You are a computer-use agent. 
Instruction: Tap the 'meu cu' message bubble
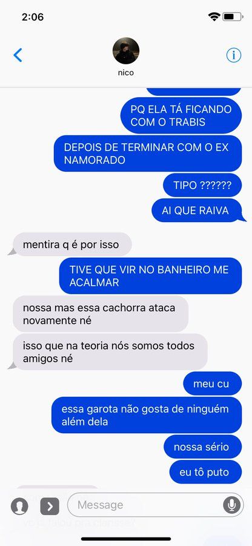[x=213, y=383]
